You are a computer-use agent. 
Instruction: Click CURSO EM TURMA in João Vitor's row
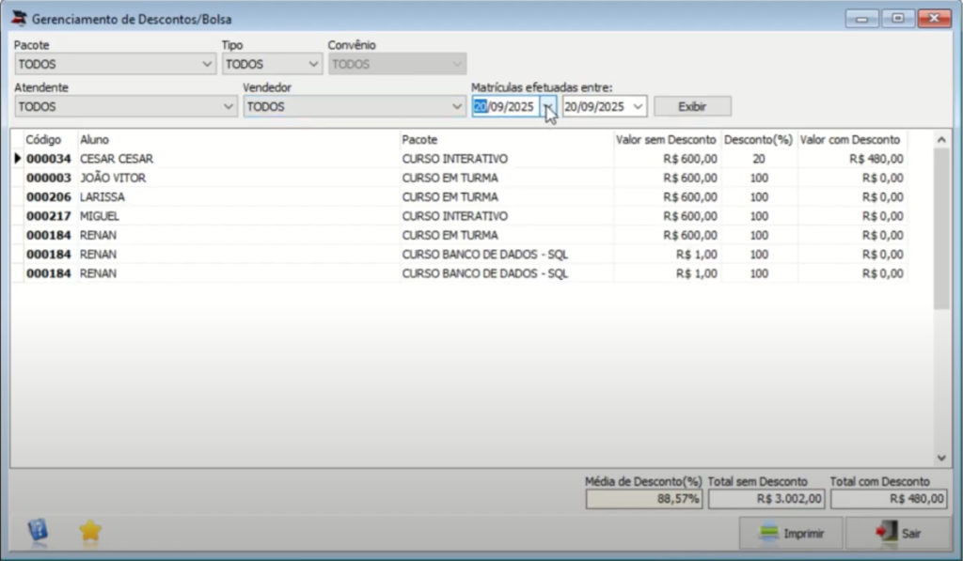pos(450,178)
